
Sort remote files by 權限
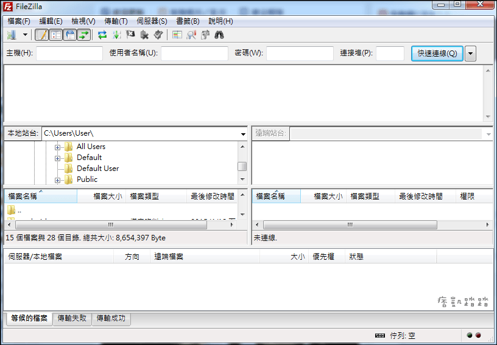pos(474,197)
